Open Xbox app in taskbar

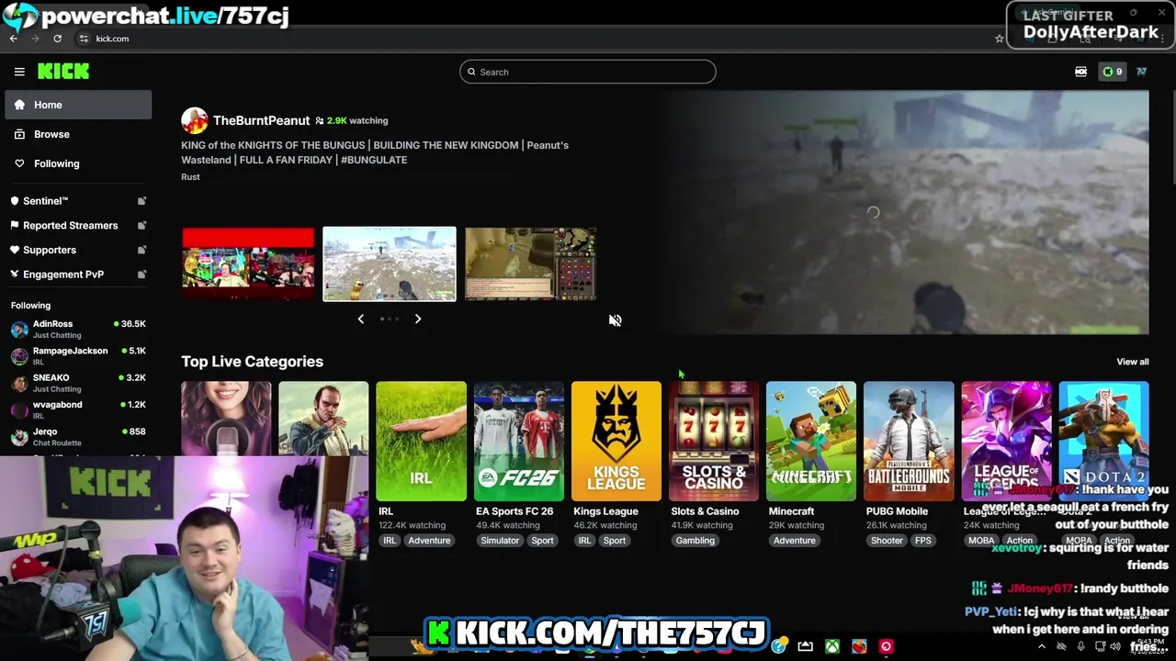coord(831,646)
